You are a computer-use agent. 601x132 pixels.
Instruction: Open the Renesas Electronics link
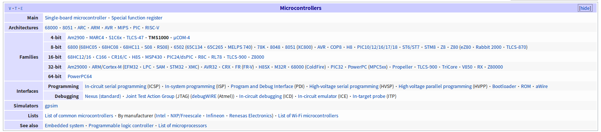[x=251, y=115]
